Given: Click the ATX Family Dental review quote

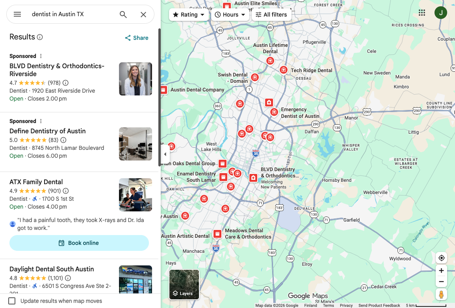Looking at the screenshot, I should click(81, 224).
